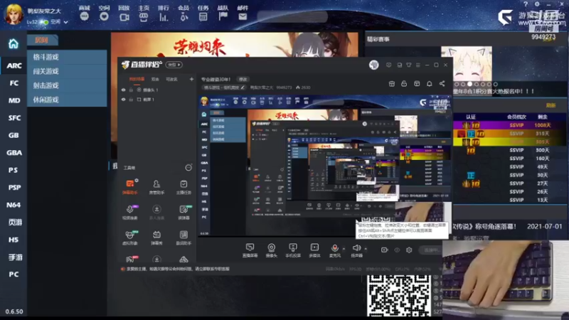569x320 pixels.
Task: Add 摄像头 camera source from bottom bar
Action: (271, 250)
